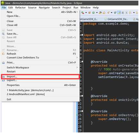Click the Print menu printer icon
The width and height of the screenshot is (139, 133).
[x=4, y=63]
